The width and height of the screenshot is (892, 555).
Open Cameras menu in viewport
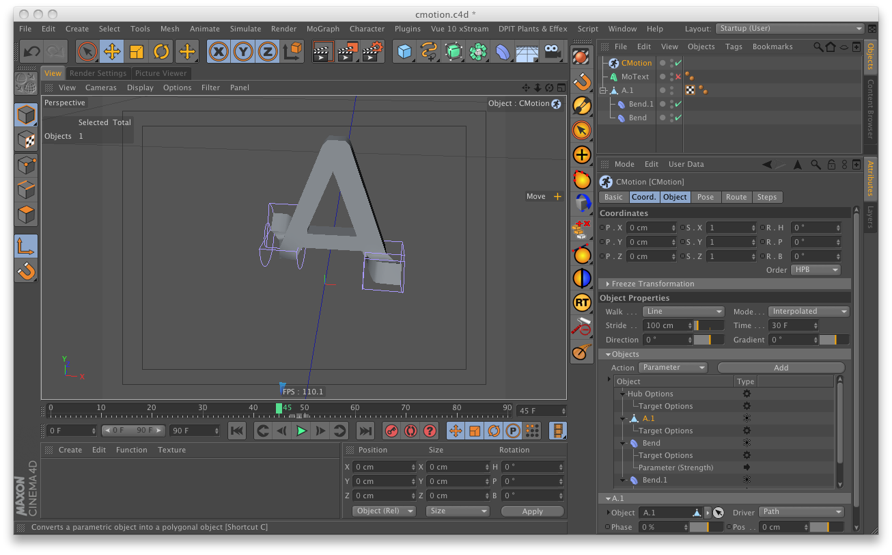(101, 87)
